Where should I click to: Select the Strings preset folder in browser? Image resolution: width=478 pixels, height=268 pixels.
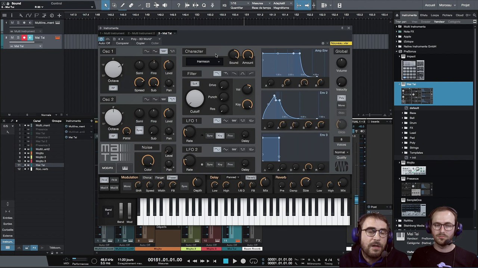click(x=414, y=148)
